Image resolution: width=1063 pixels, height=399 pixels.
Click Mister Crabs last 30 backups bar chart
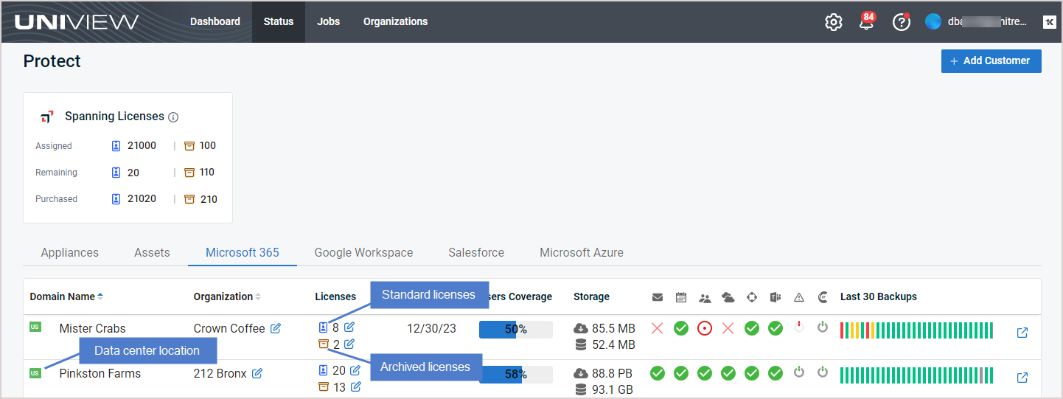click(x=916, y=330)
